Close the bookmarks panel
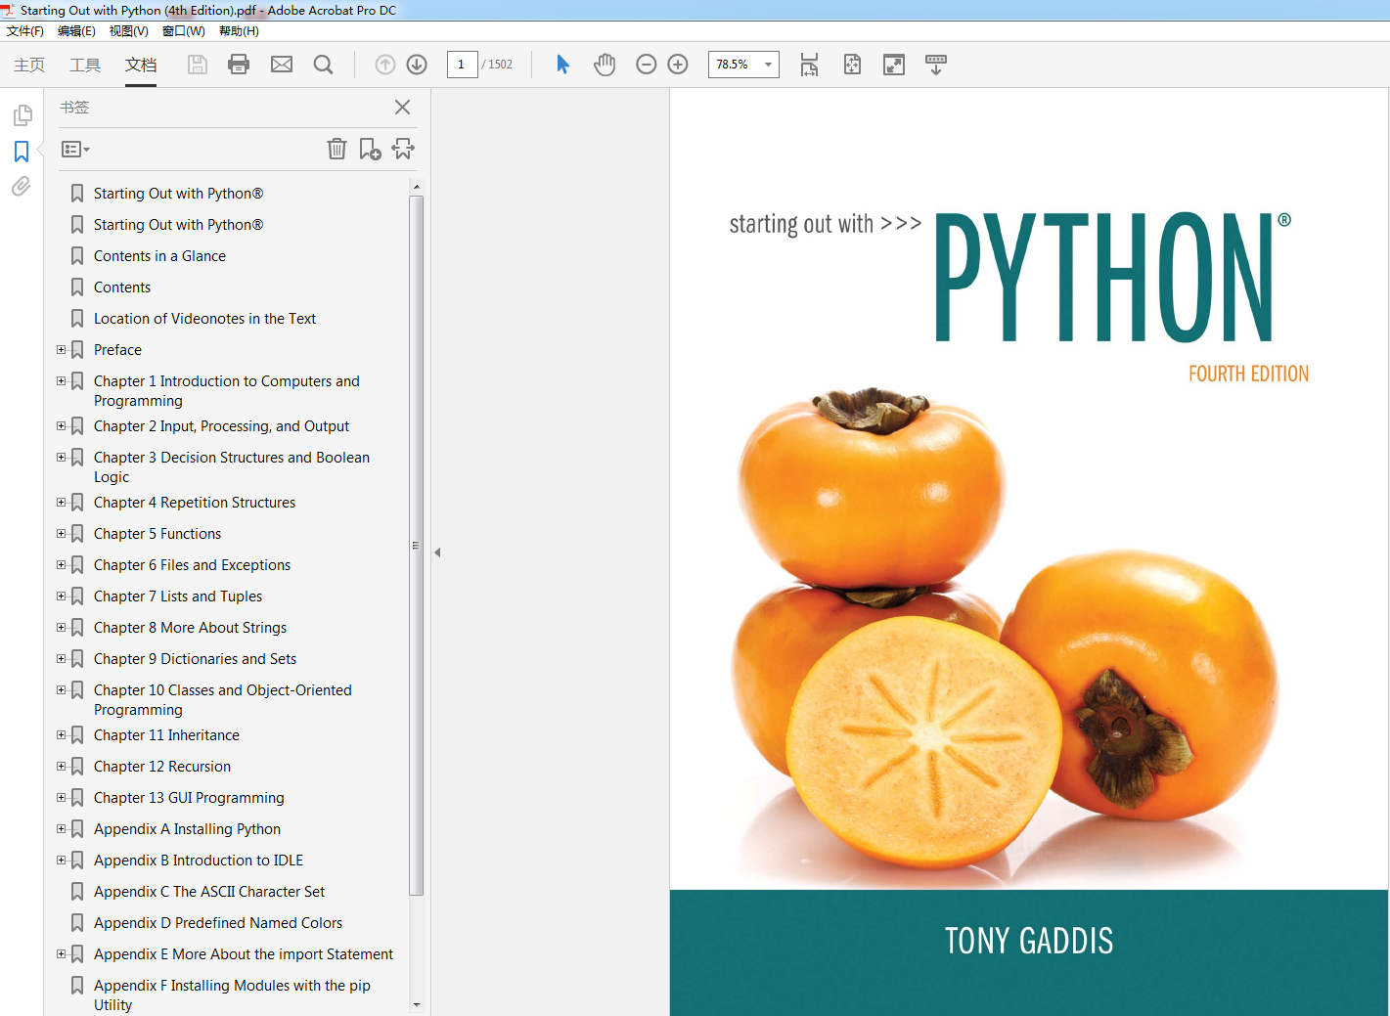The image size is (1390, 1016). pos(402,108)
